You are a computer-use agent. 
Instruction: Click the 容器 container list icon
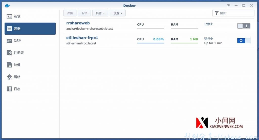click(x=9, y=29)
